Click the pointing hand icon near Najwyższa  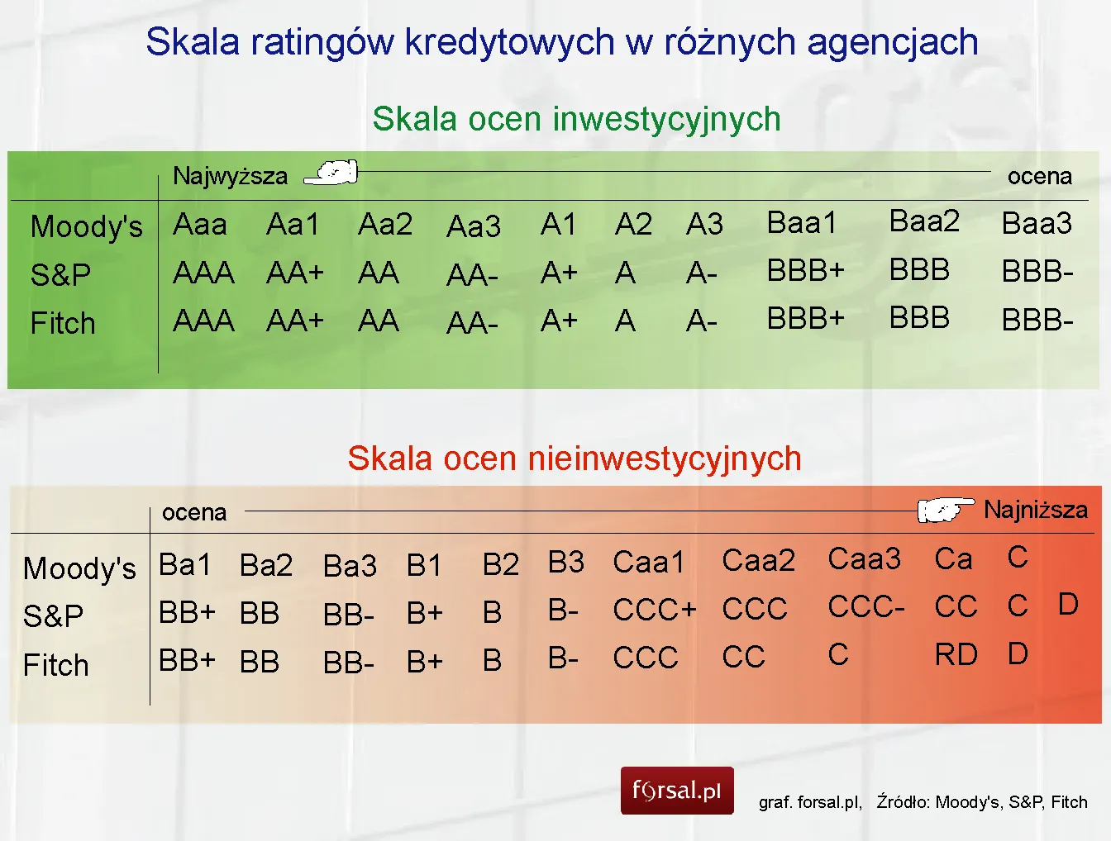tap(331, 172)
